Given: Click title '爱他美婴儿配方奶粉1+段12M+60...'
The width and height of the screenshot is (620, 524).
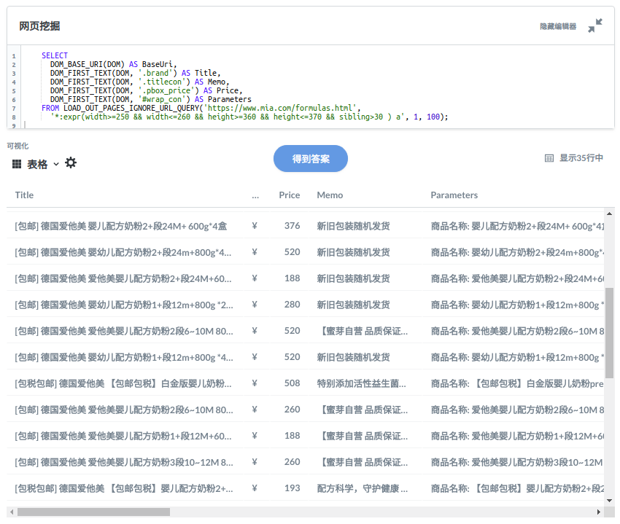Looking at the screenshot, I should [x=123, y=436].
